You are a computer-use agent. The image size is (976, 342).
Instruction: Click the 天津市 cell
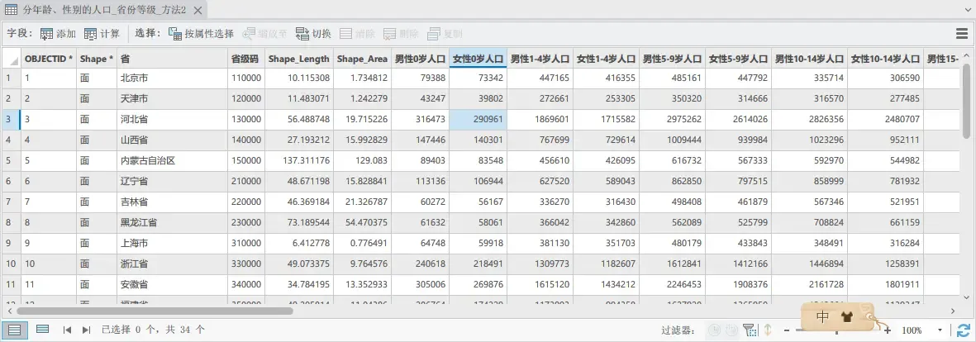pos(172,99)
